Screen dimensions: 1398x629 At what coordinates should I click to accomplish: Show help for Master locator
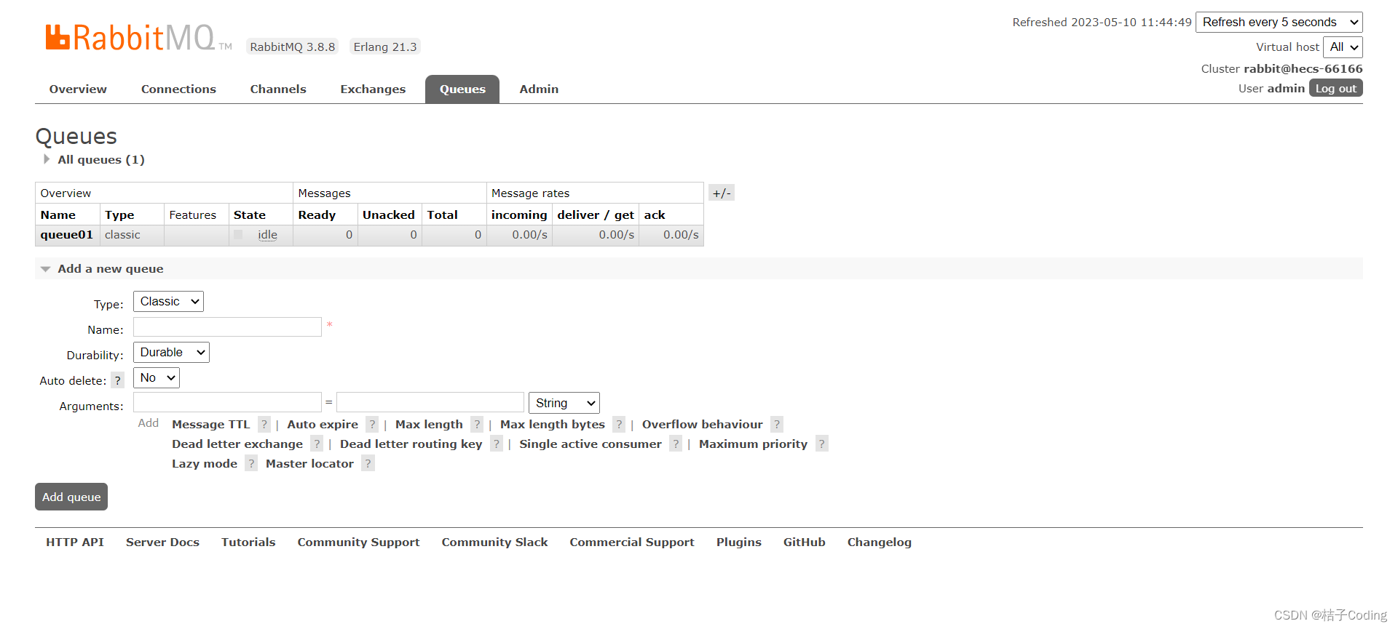pyautogui.click(x=368, y=464)
